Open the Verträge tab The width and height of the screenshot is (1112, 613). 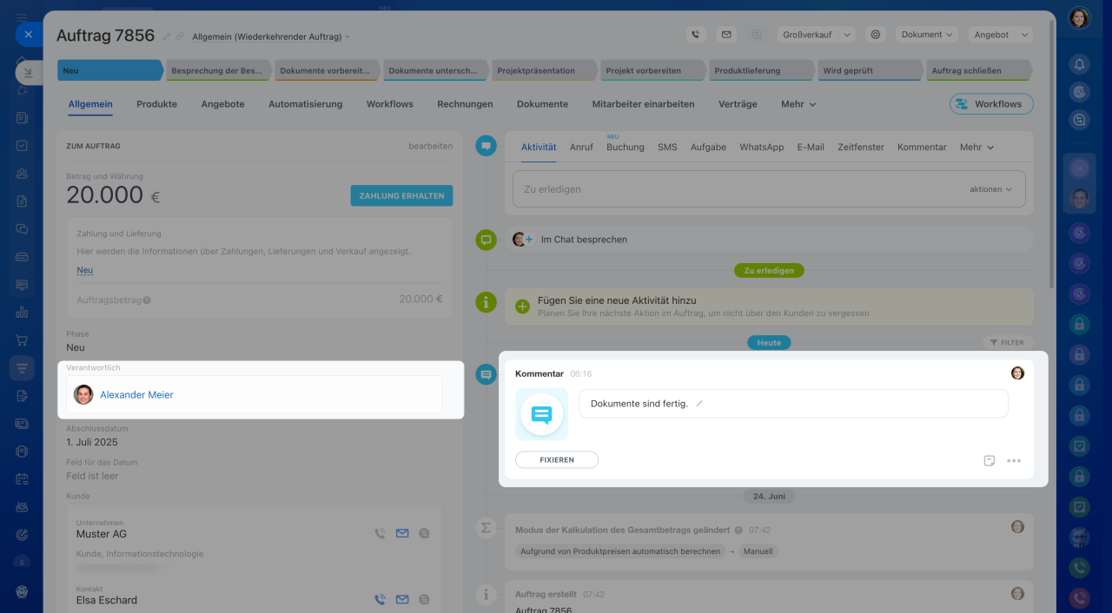[x=738, y=104]
